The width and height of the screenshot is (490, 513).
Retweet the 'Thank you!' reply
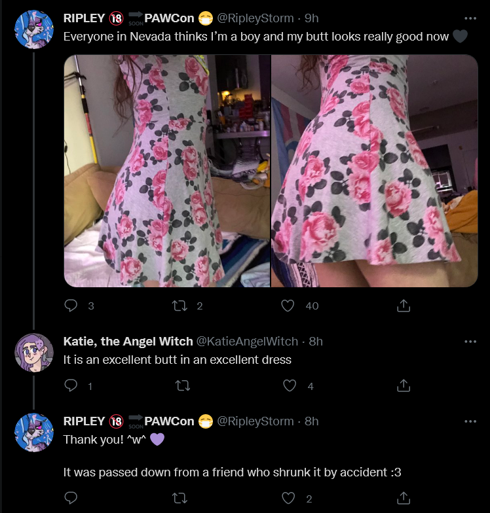179,498
